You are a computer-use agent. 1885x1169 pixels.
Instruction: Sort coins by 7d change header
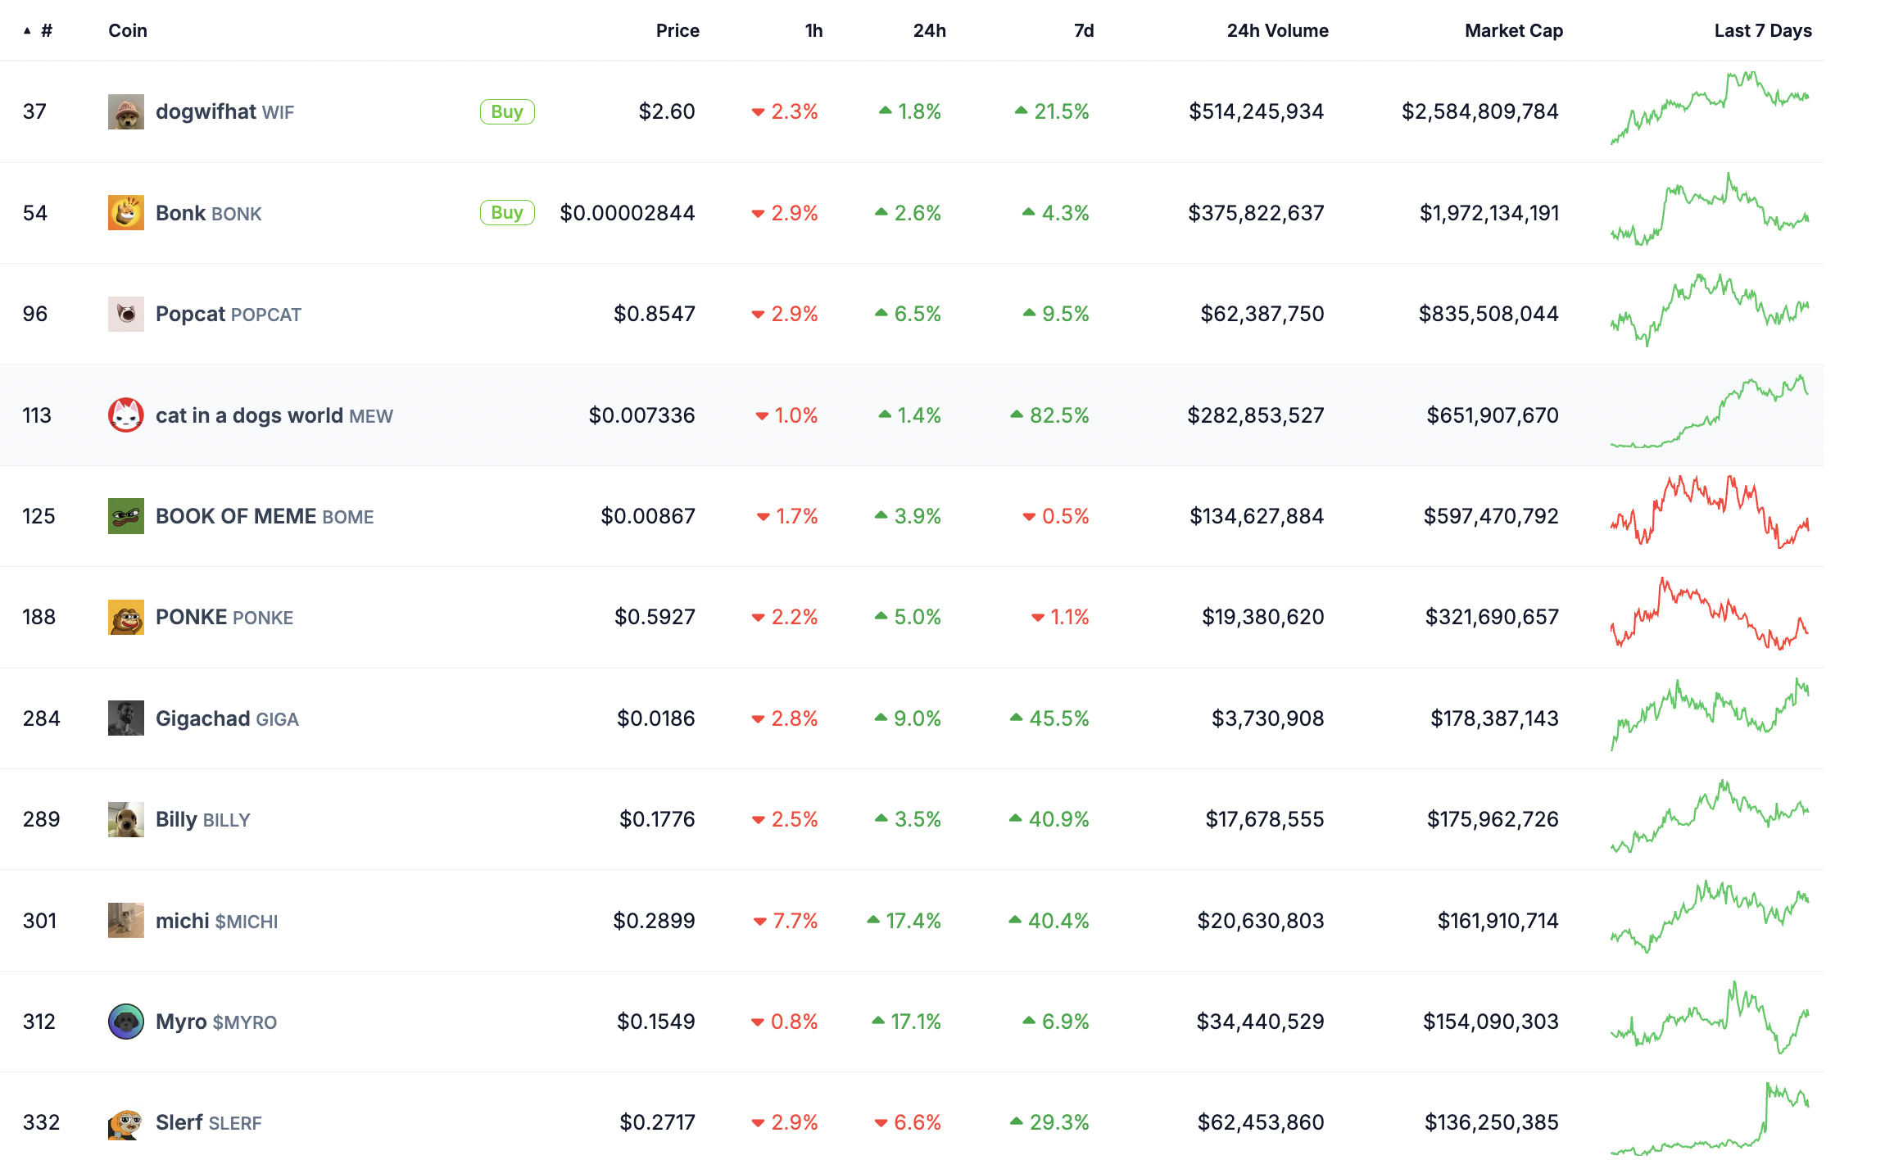pos(1084,31)
